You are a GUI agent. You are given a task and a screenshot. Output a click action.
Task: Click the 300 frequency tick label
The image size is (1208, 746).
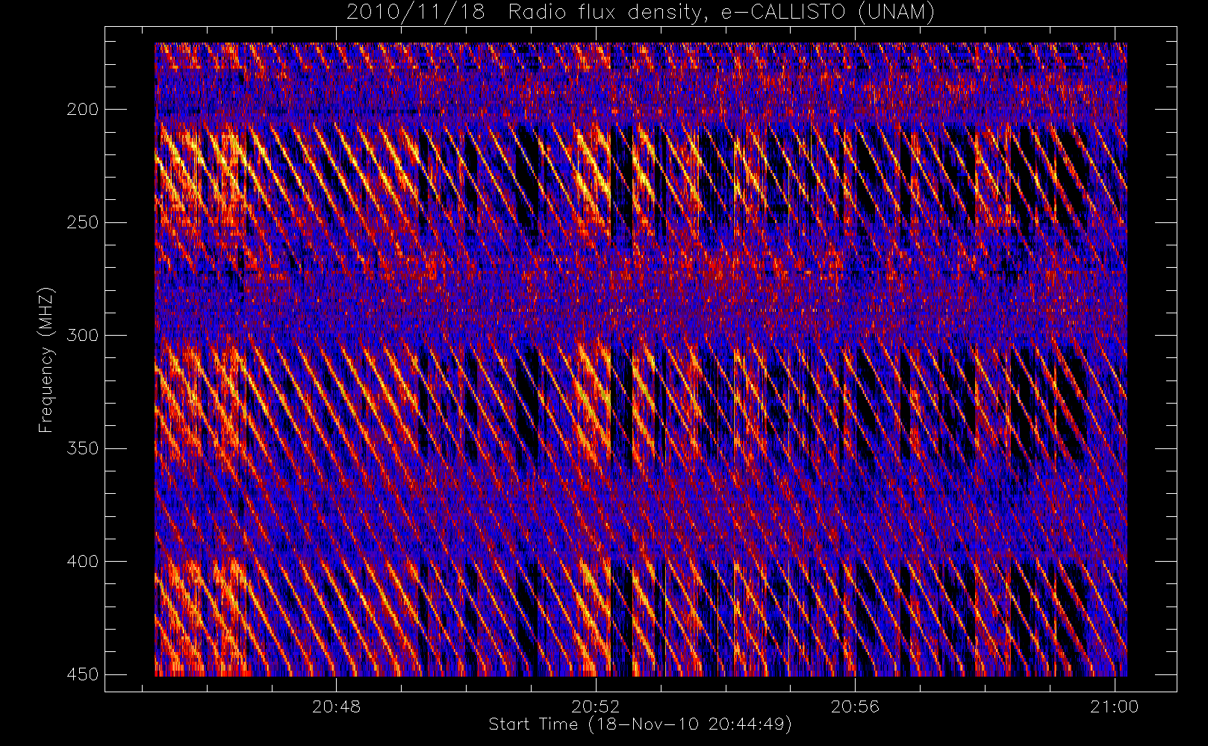(x=82, y=336)
